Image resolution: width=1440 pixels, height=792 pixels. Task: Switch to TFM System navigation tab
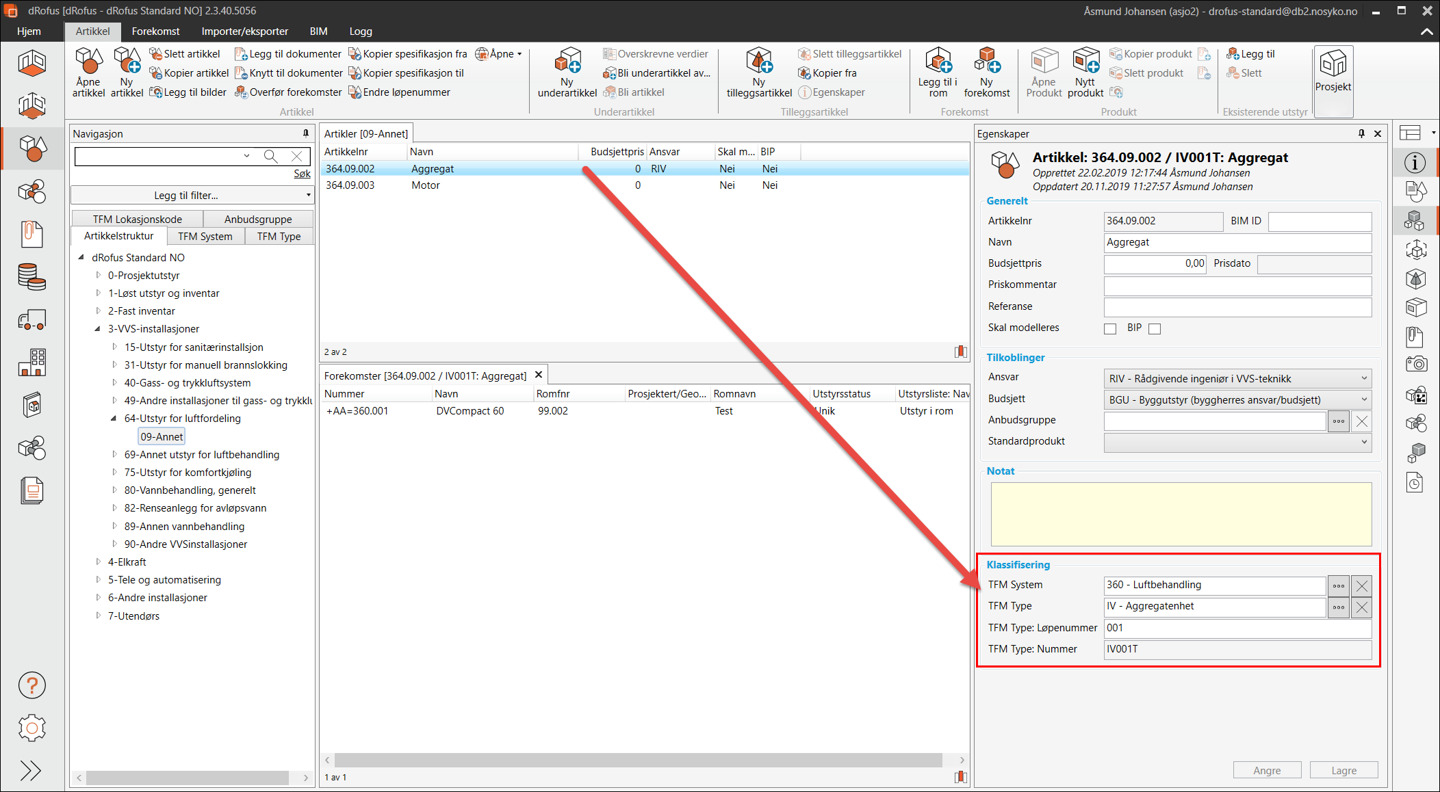click(205, 236)
